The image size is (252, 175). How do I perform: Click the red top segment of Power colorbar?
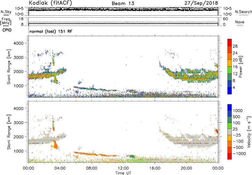[x=230, y=43]
